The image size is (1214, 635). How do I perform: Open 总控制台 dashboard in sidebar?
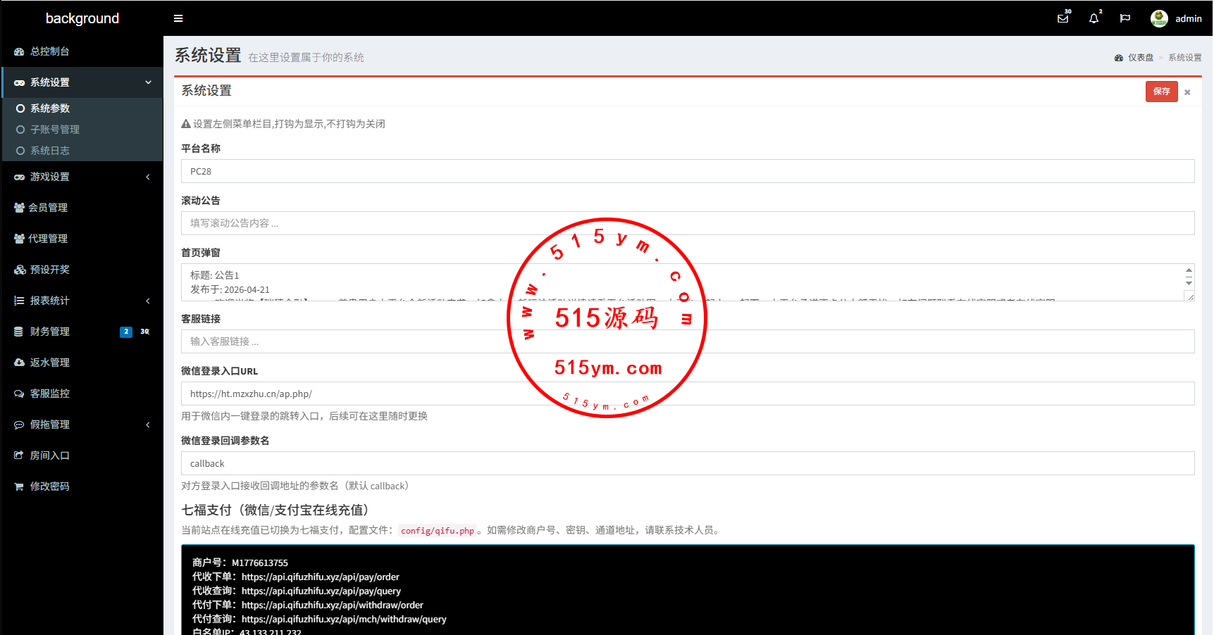click(x=49, y=51)
